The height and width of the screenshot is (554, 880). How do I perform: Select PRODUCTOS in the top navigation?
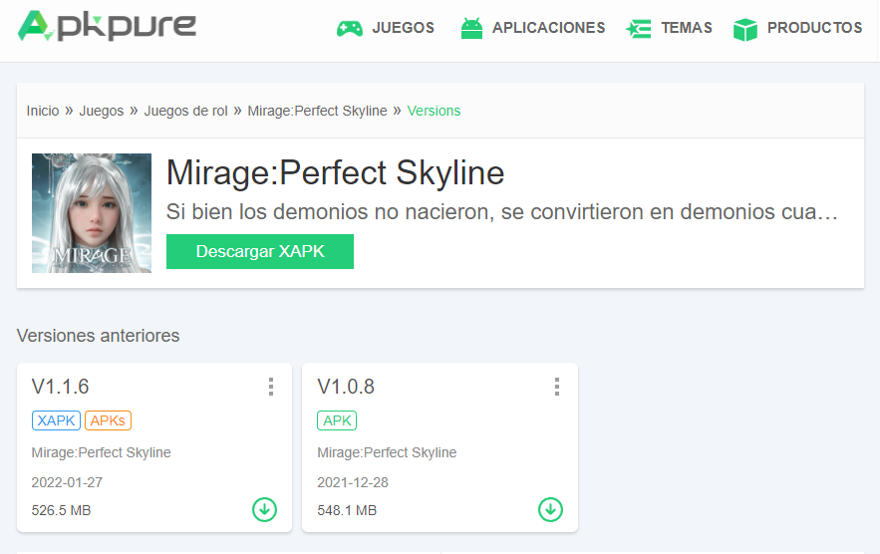pos(814,28)
